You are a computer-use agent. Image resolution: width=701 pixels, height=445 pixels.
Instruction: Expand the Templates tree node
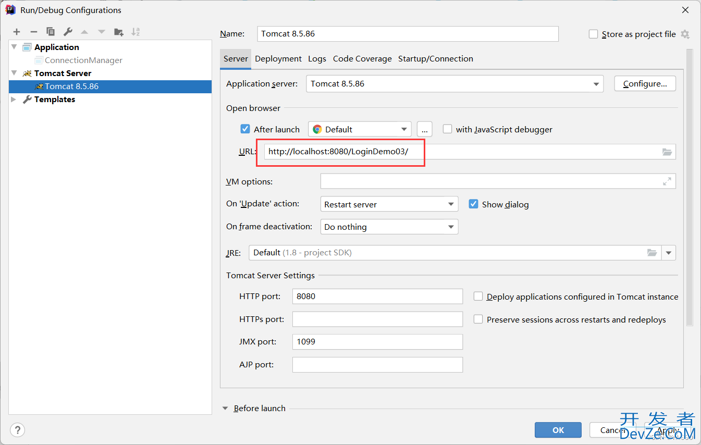(x=14, y=100)
